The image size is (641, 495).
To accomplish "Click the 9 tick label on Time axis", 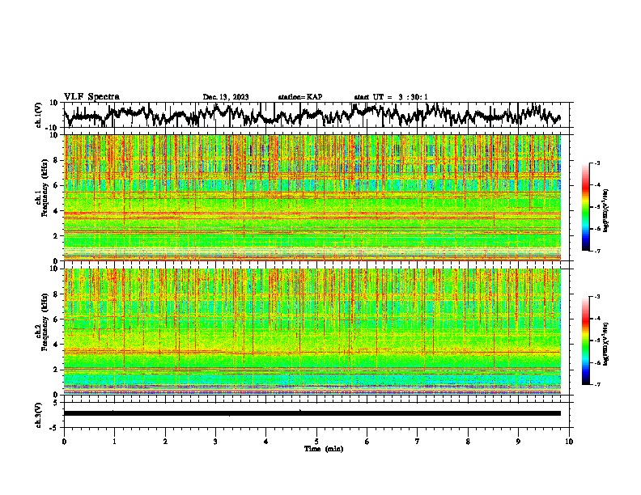I will [518, 442].
